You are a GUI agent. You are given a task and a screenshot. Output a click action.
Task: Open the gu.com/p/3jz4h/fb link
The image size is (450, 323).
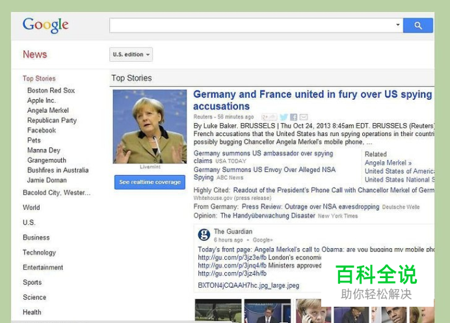232,274
